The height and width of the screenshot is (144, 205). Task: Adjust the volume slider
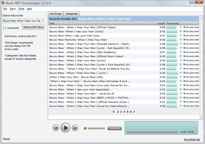click(96, 128)
